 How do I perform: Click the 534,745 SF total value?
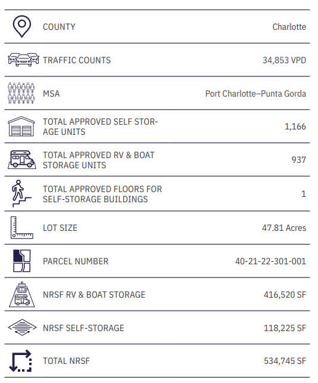(x=285, y=361)
